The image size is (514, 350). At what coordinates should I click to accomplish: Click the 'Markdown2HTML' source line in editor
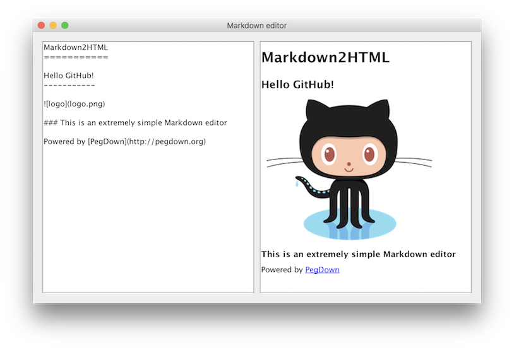tap(76, 47)
